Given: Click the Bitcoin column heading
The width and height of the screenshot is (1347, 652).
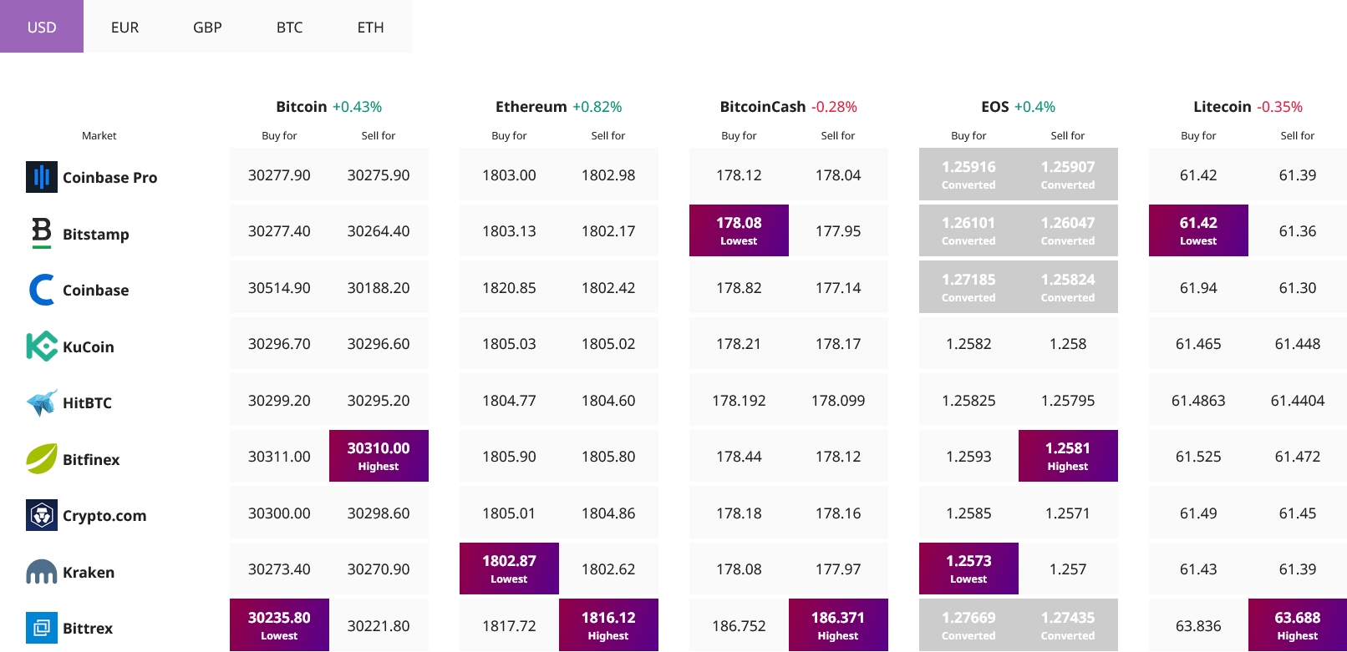Looking at the screenshot, I should point(302,107).
